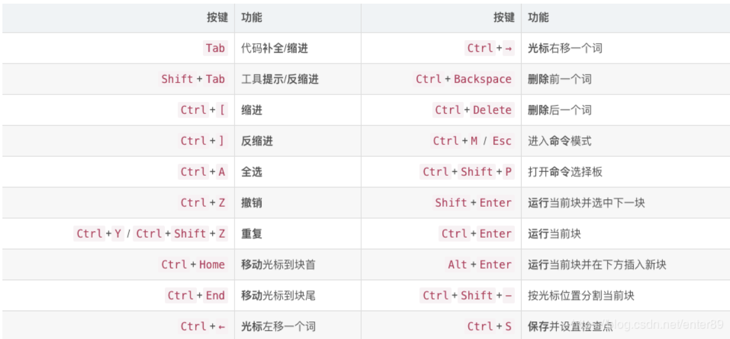
Task: Click the Ctrl + S save shortcut
Action: [490, 327]
